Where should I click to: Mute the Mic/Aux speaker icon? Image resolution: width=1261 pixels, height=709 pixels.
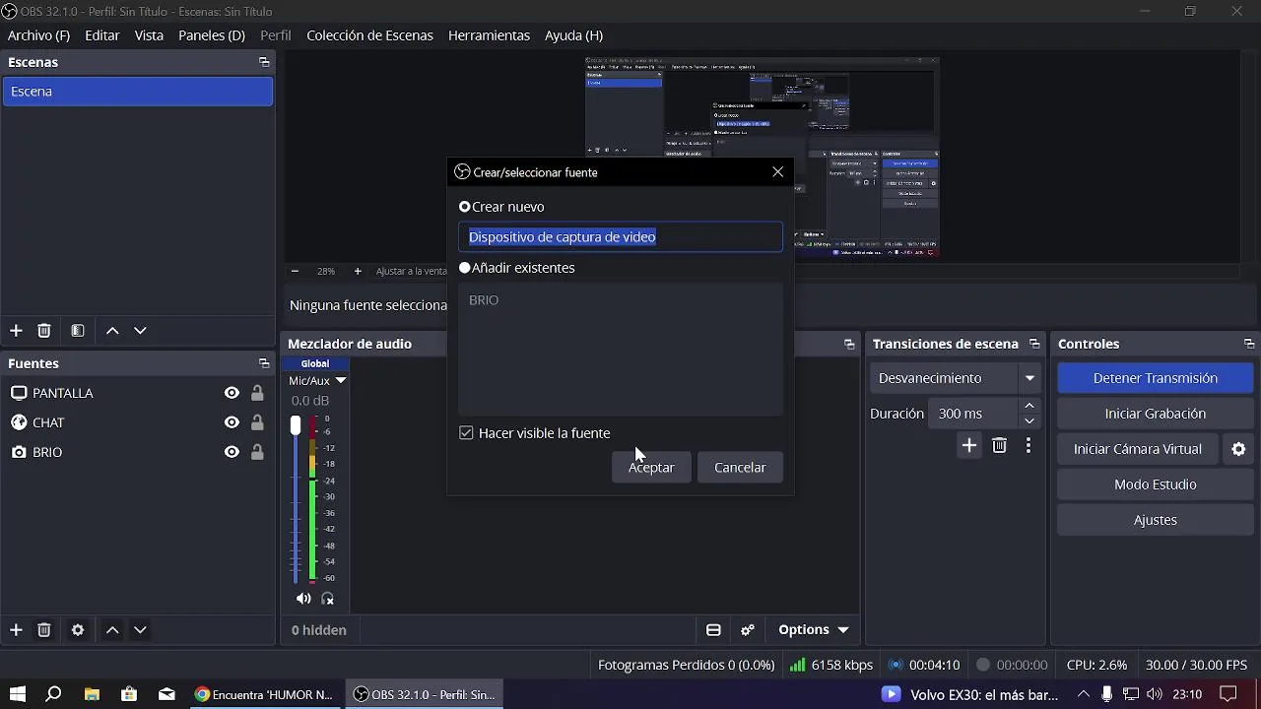(x=303, y=599)
